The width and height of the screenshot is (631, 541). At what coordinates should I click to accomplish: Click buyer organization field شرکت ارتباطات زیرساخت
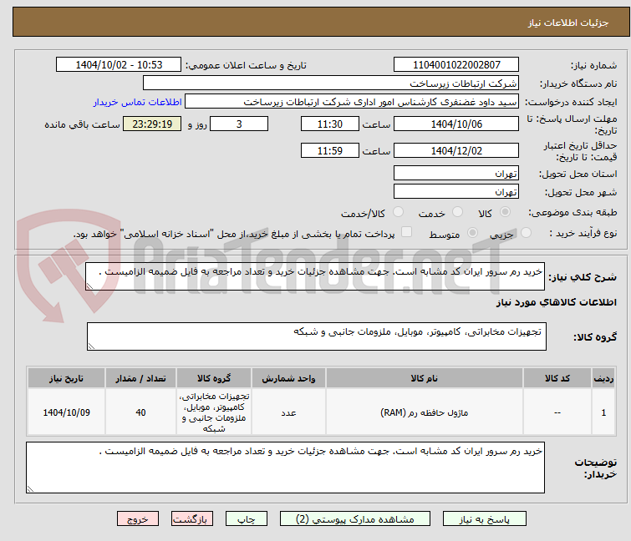click(x=331, y=83)
